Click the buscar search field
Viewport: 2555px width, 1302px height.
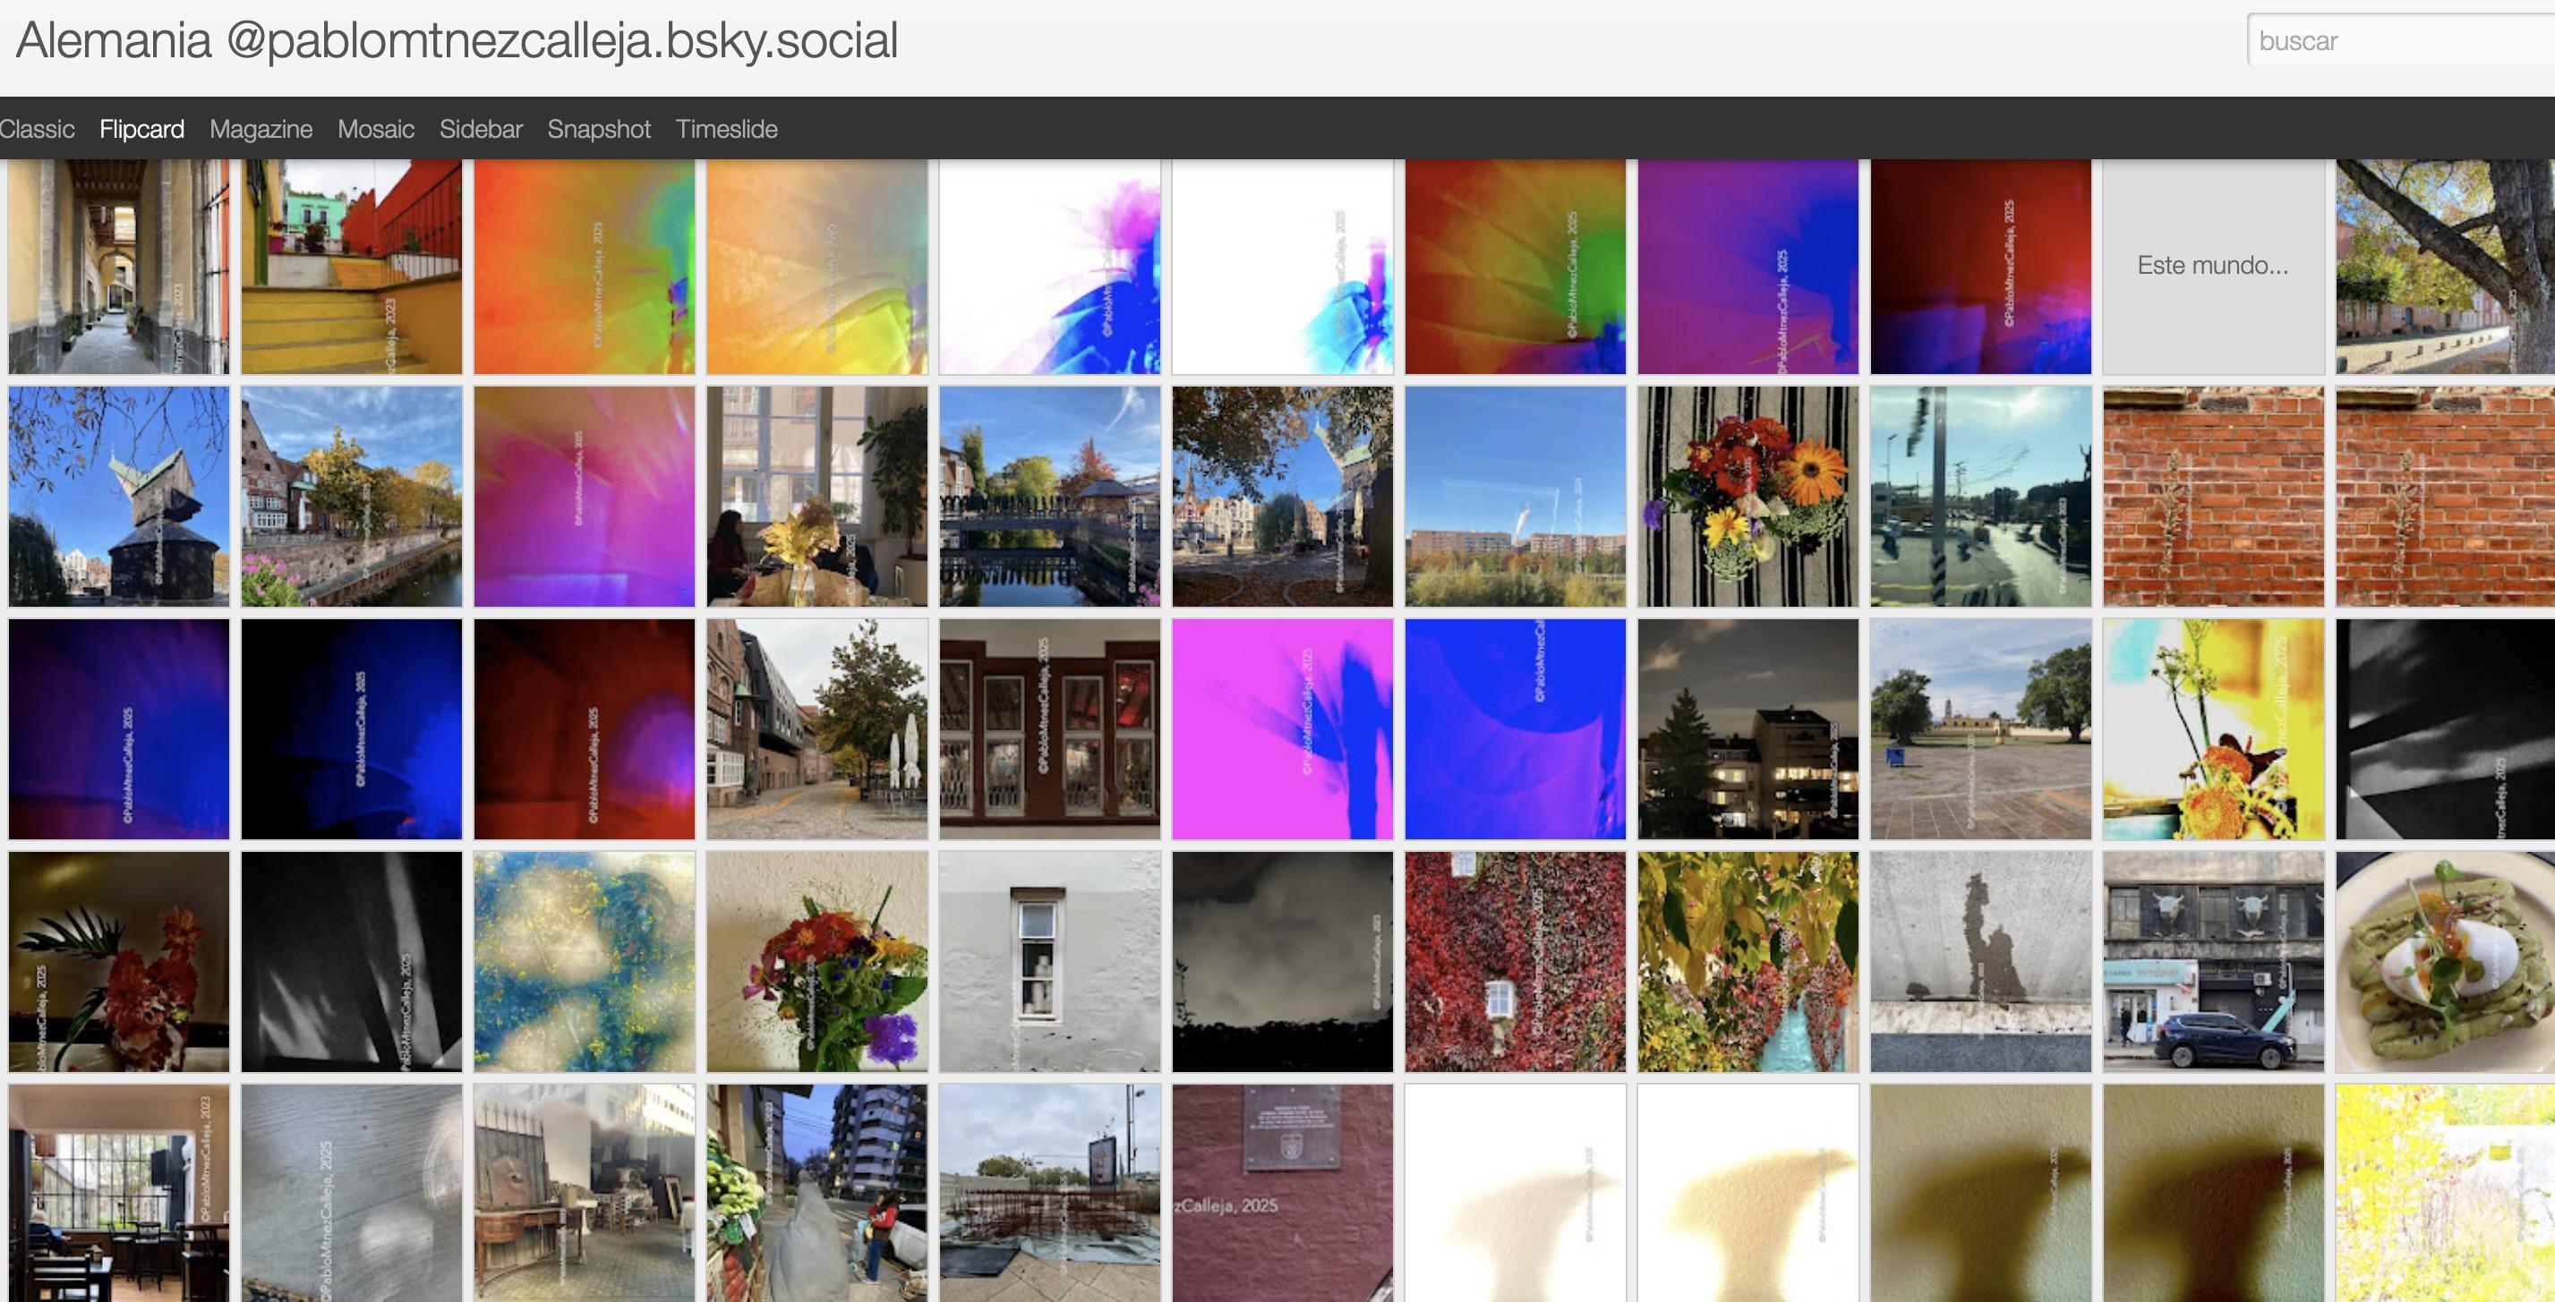click(x=2400, y=40)
